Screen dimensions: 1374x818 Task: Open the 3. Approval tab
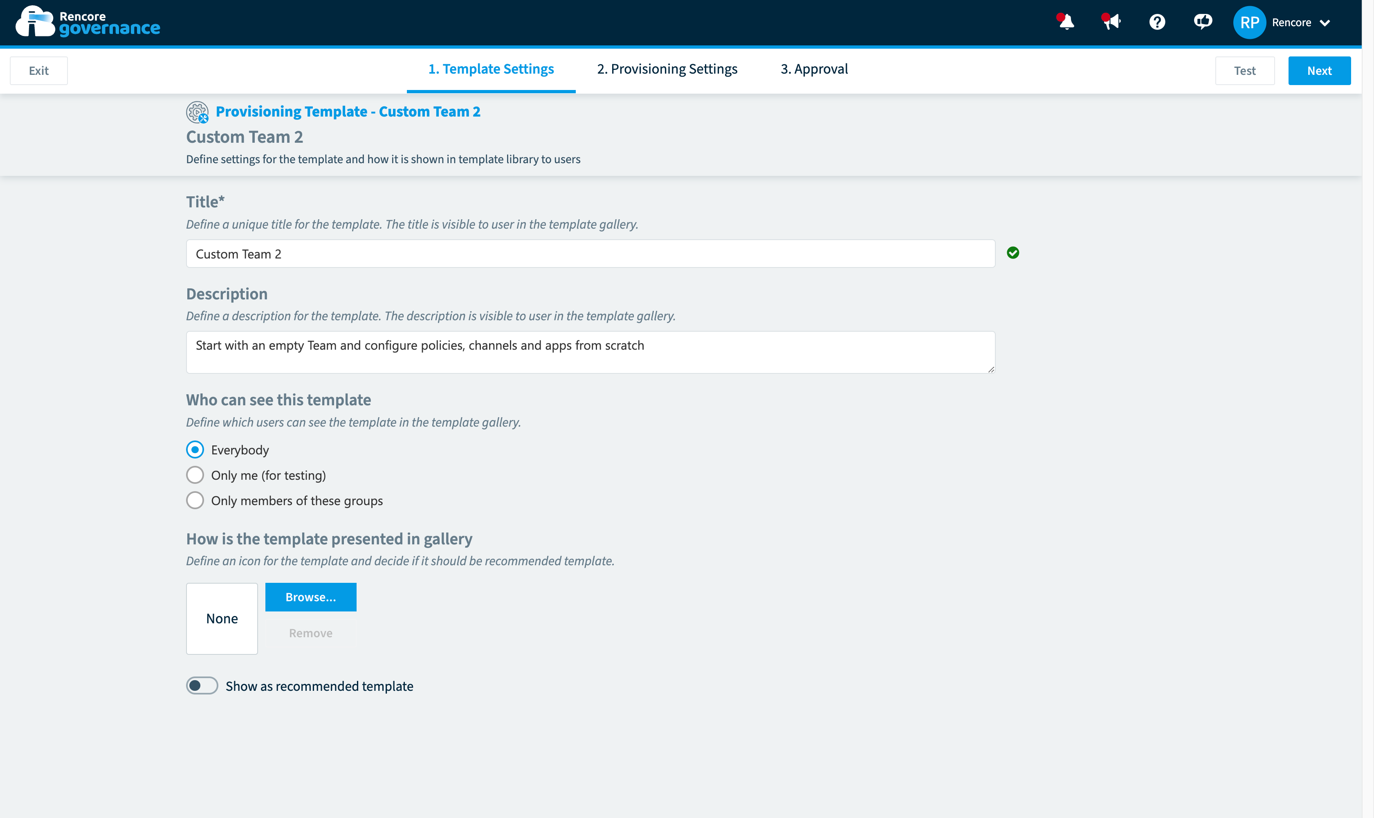pyautogui.click(x=814, y=69)
